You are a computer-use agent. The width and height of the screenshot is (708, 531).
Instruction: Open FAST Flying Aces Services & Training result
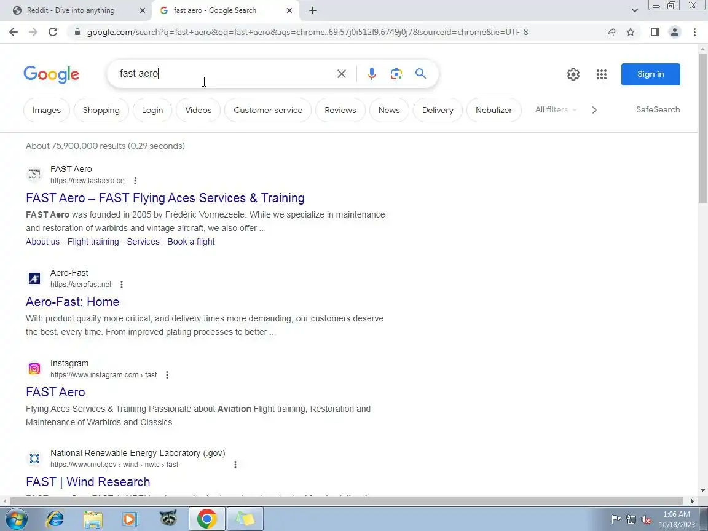tap(165, 198)
